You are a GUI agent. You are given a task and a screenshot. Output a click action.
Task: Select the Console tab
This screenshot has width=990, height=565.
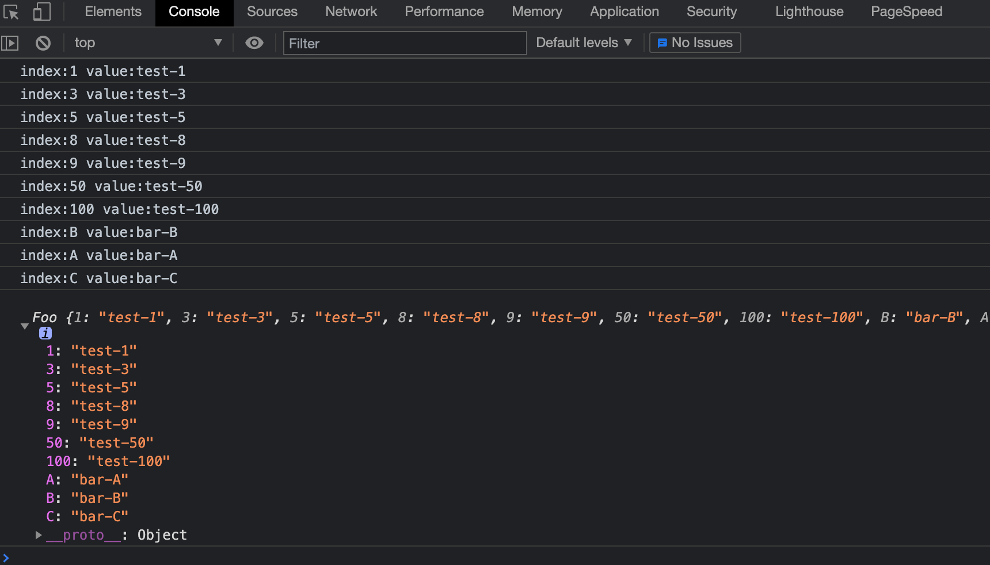click(194, 12)
